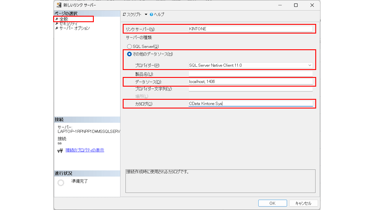This screenshot has height=210, width=374.
Task: Click the キャンセル button
Action: (303, 203)
